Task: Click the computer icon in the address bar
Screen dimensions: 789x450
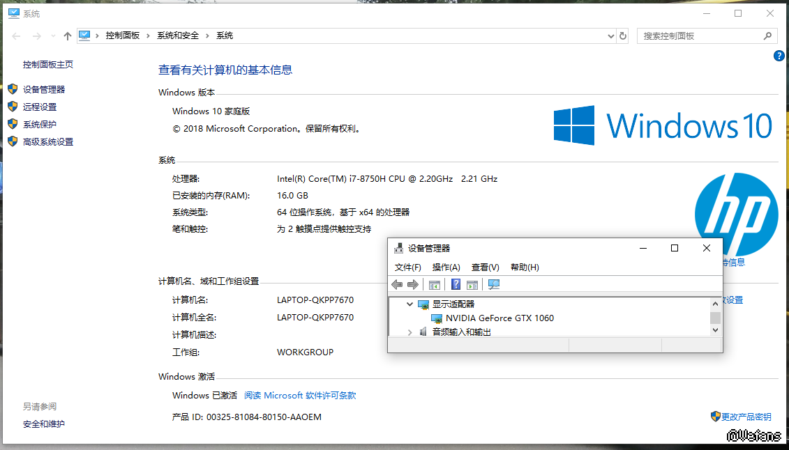Action: tap(84, 36)
